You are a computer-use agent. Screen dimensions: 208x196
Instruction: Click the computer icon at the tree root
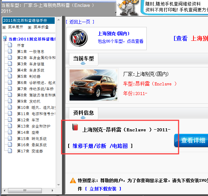5,38
